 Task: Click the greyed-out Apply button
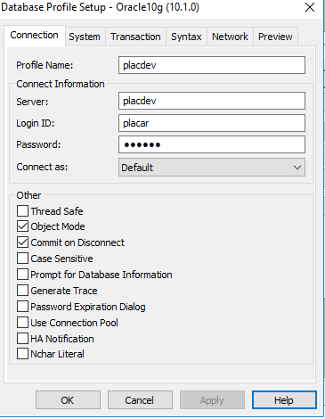(212, 400)
